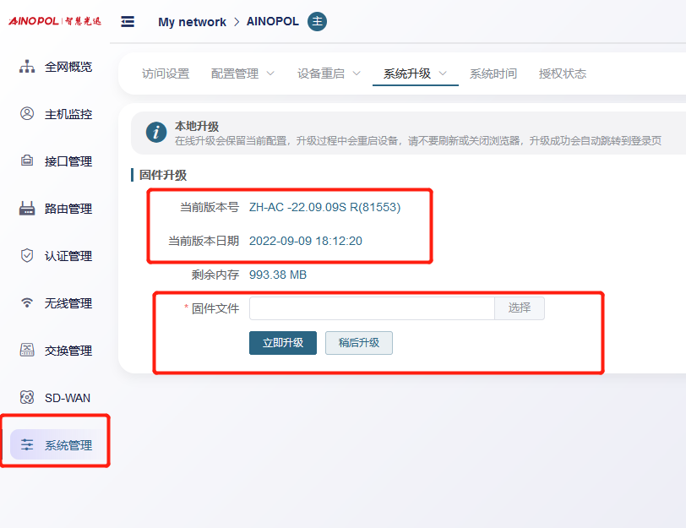Expand the 设备重启 dropdown arrow
686x528 pixels.
357,73
